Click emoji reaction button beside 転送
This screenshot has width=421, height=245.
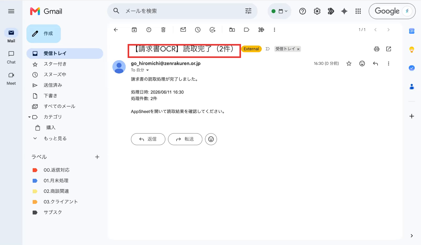[211, 139]
